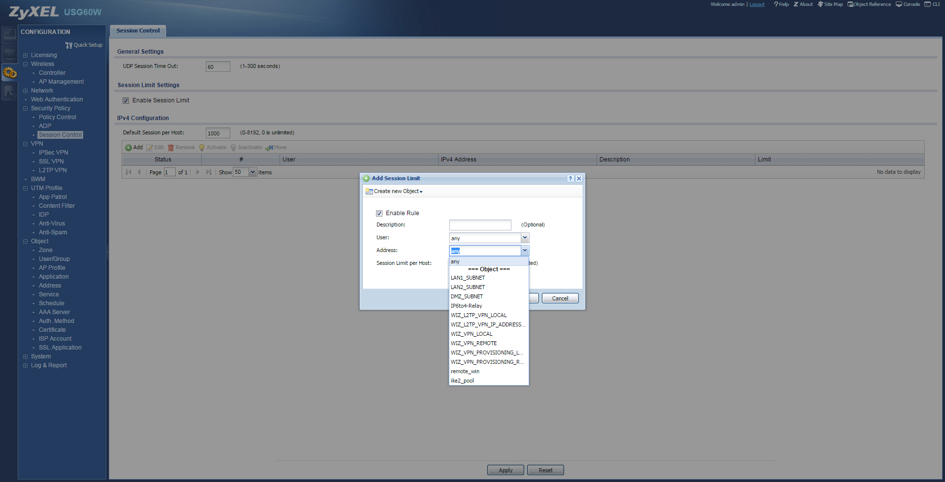945x482 pixels.
Task: Click the Add icon in rule toolbar
Action: click(128, 148)
